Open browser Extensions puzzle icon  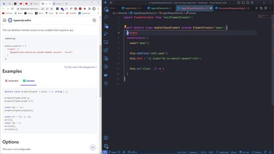point(85,9)
